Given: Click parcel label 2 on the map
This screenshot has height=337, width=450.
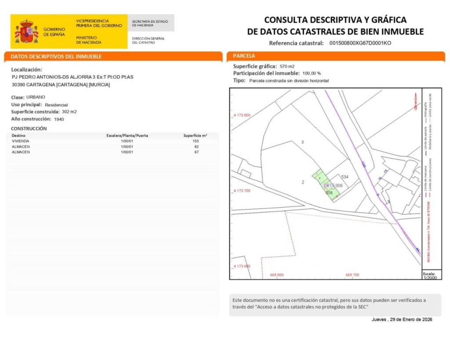Looking at the screenshot, I should tap(303, 182).
